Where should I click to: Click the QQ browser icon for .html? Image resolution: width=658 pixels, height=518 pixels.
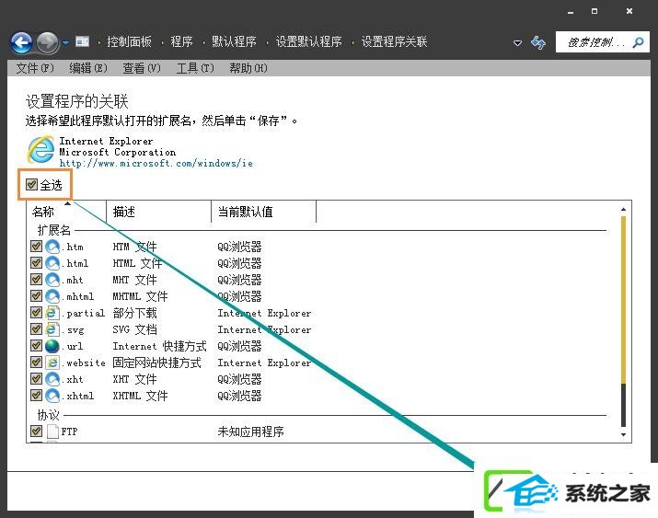[52, 263]
